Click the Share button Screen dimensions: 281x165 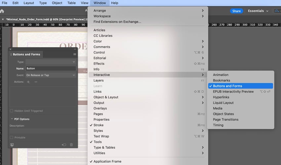click(236, 11)
